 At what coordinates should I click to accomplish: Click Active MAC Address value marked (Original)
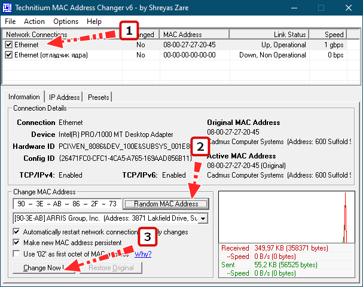pyautogui.click(x=246, y=166)
